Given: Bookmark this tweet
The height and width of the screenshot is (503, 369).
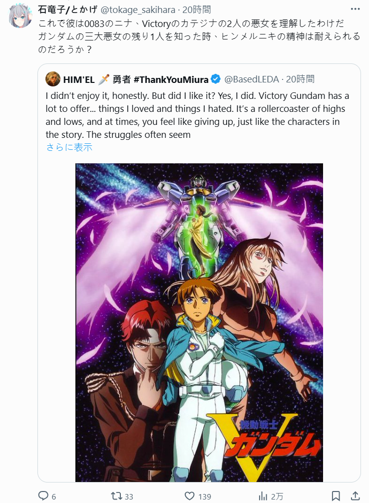Looking at the screenshot, I should point(336,496).
